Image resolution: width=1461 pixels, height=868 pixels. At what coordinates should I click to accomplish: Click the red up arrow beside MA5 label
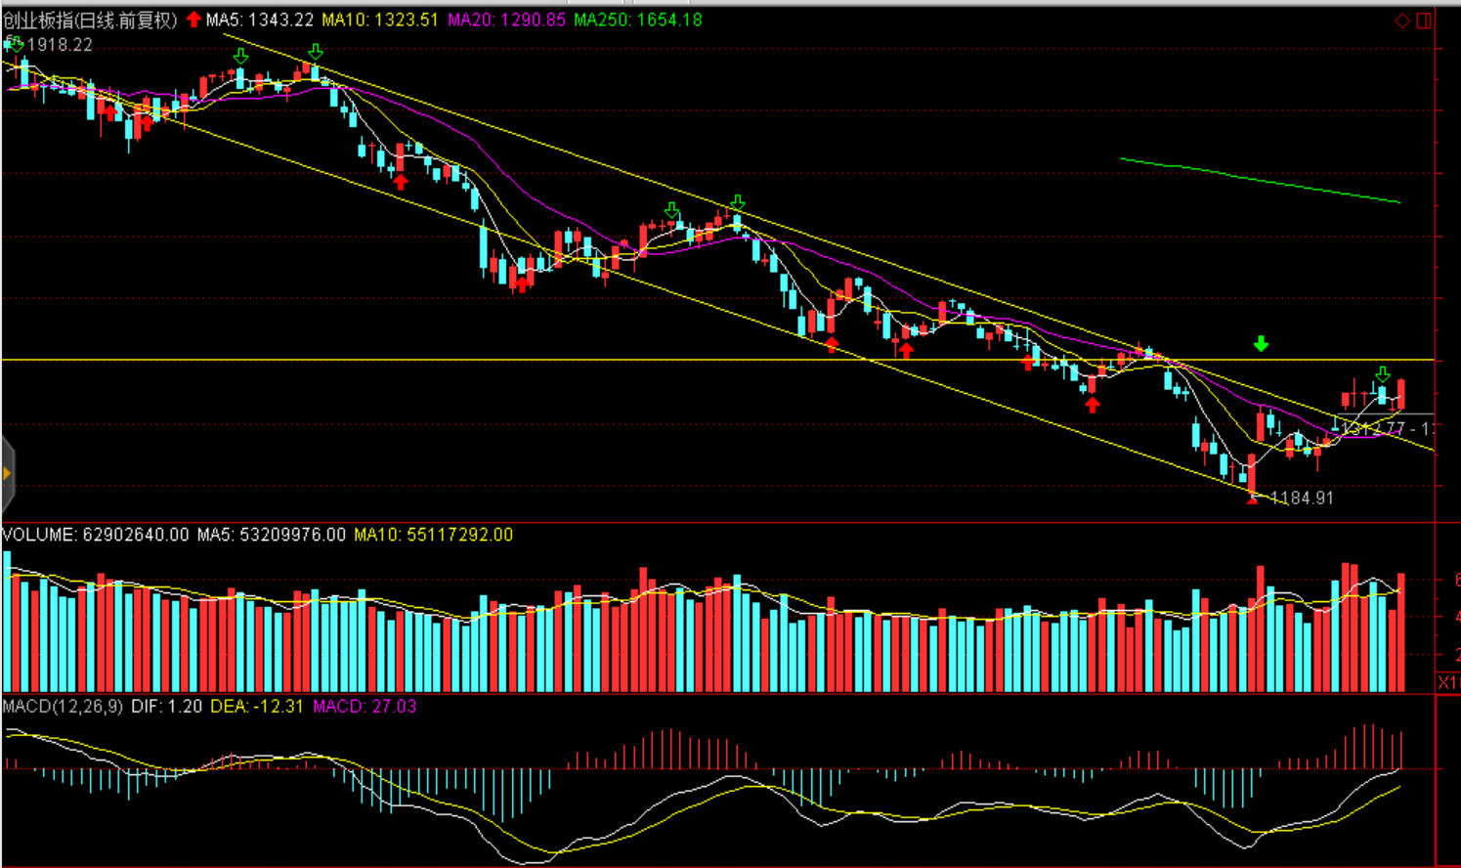click(193, 20)
